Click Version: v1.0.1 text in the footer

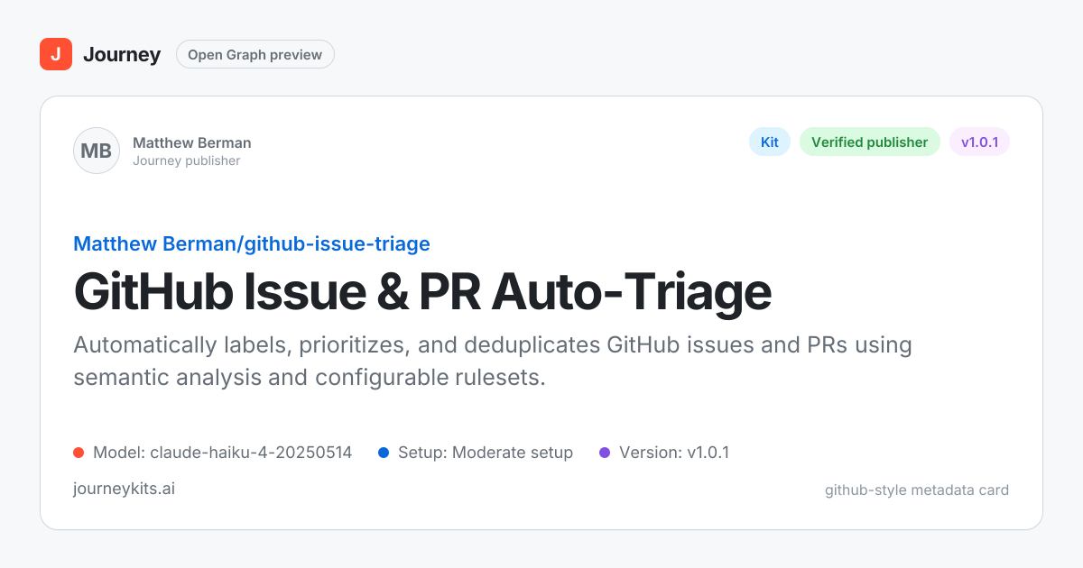[674, 453]
